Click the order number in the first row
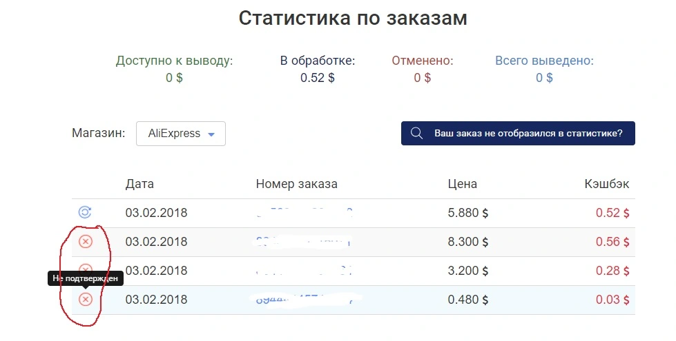The image size is (676, 341). pyautogui.click(x=305, y=212)
